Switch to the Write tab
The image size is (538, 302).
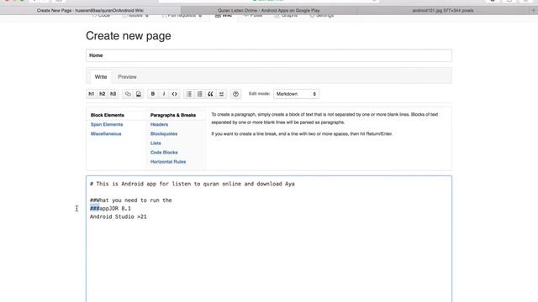point(101,76)
